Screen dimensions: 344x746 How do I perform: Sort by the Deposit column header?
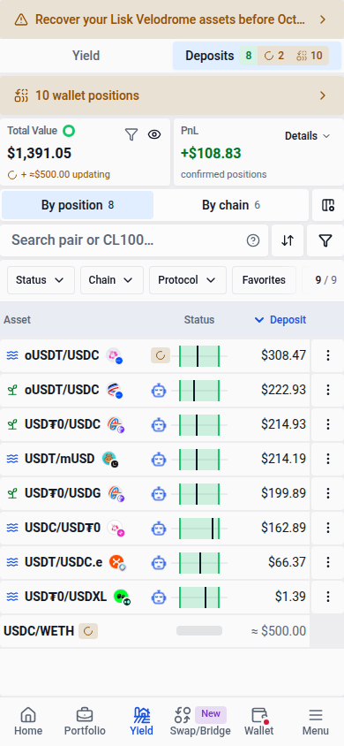coord(280,320)
